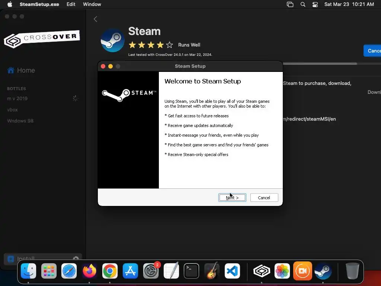Click 'Last tested with CrossOver 24.0.1' text

point(170,55)
